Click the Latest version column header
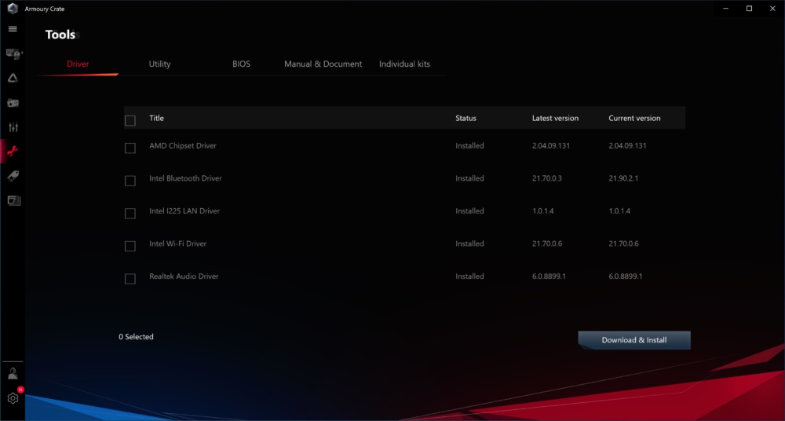The height and width of the screenshot is (421, 785). pyautogui.click(x=555, y=119)
